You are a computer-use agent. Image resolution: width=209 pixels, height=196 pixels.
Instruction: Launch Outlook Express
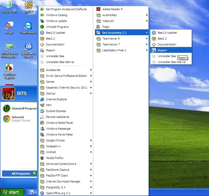66,111
